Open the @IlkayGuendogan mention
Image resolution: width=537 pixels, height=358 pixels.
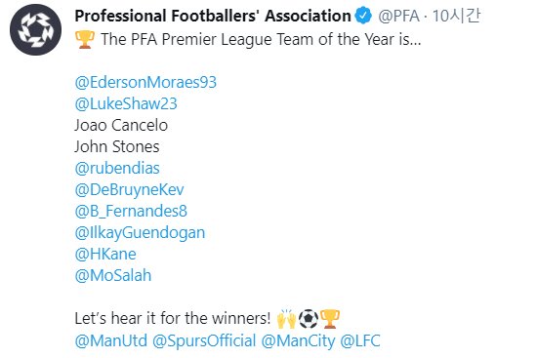pos(140,233)
